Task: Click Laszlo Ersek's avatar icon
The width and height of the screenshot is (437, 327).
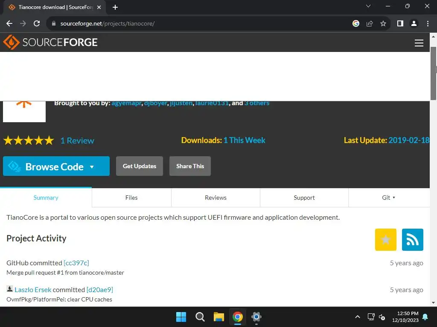Action: tap(9, 289)
